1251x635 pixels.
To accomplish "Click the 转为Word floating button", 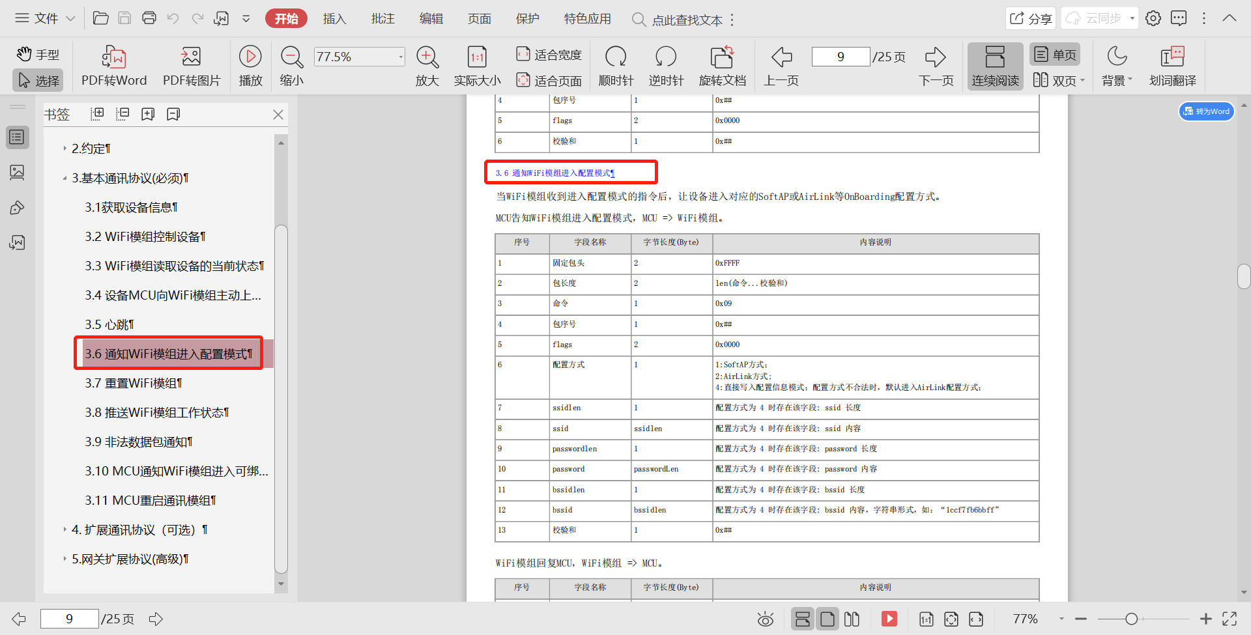I will coord(1206,111).
